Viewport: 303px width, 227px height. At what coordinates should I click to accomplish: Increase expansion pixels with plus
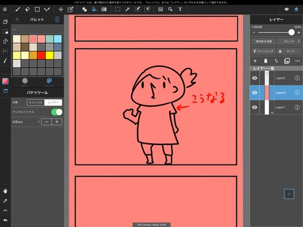57,122
